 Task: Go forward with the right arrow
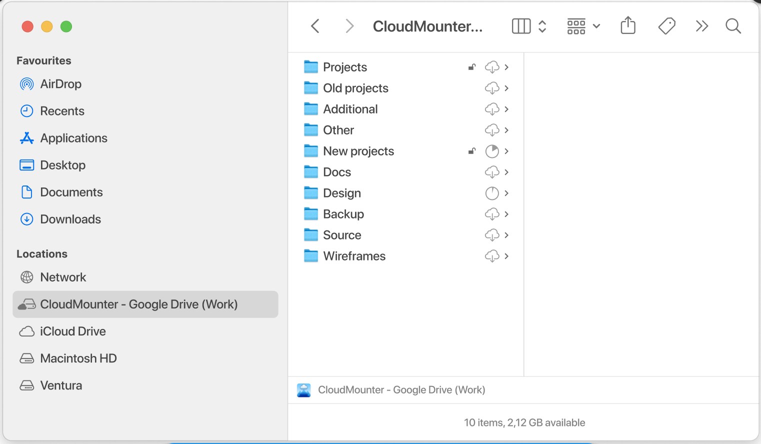click(x=349, y=26)
